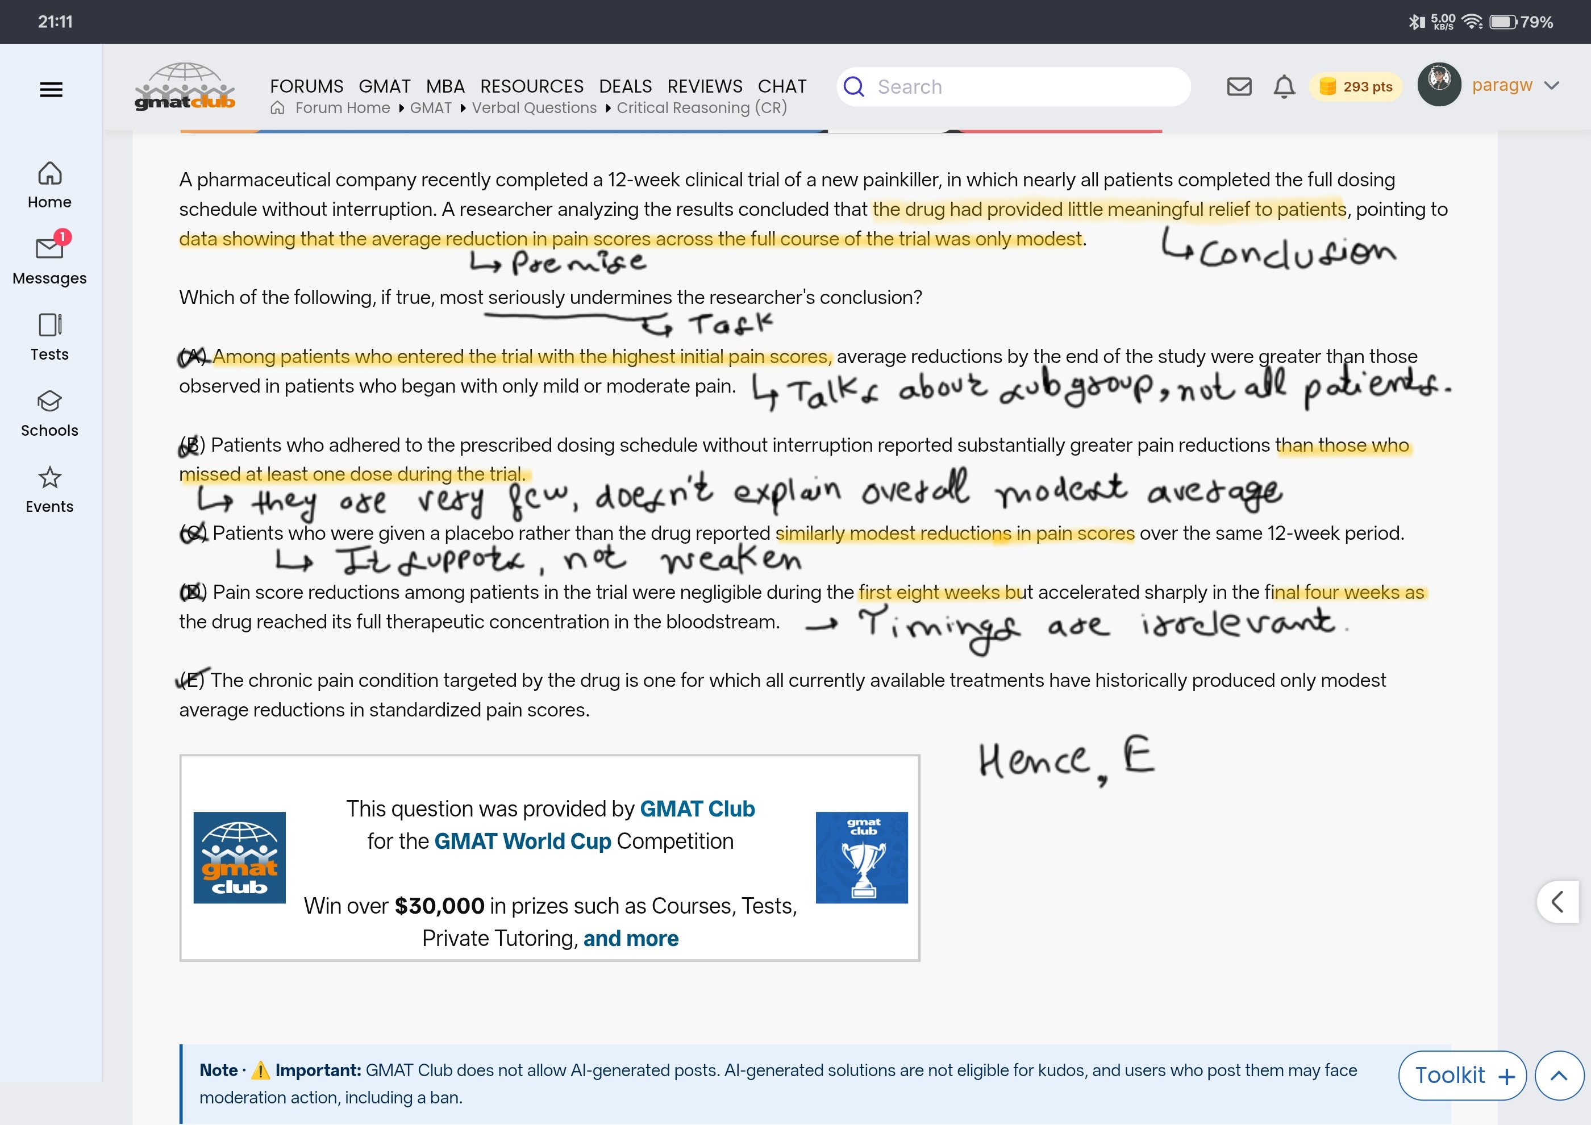
Task: Click the '$30,000' prize amount text
Action: [x=439, y=906]
